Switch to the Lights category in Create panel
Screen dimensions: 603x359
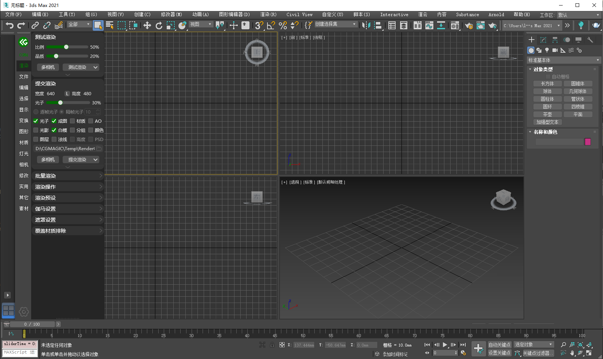(547, 50)
